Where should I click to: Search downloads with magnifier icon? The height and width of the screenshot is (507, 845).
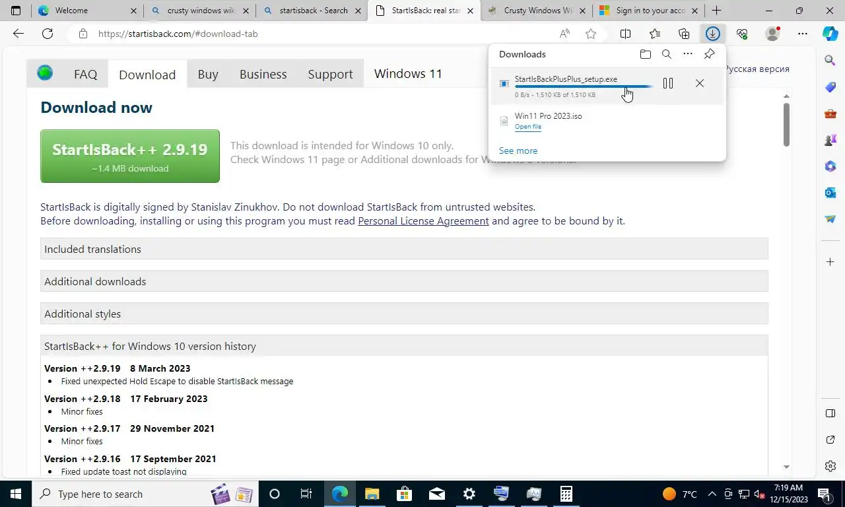pyautogui.click(x=667, y=54)
